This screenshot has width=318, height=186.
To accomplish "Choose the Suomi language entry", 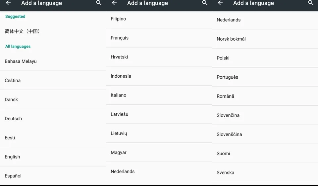I will pos(223,153).
